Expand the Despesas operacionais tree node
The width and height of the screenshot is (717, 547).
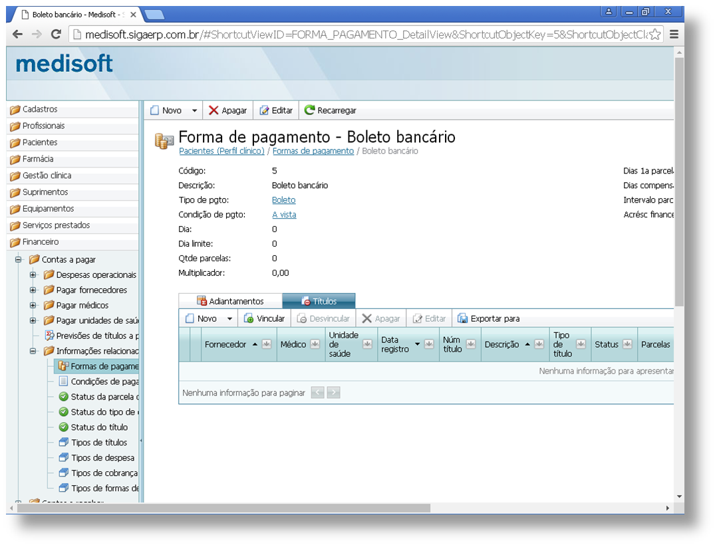click(33, 274)
